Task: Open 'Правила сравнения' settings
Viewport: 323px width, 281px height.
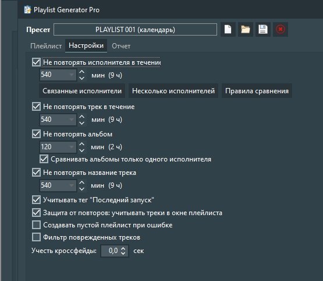Action: (257, 91)
